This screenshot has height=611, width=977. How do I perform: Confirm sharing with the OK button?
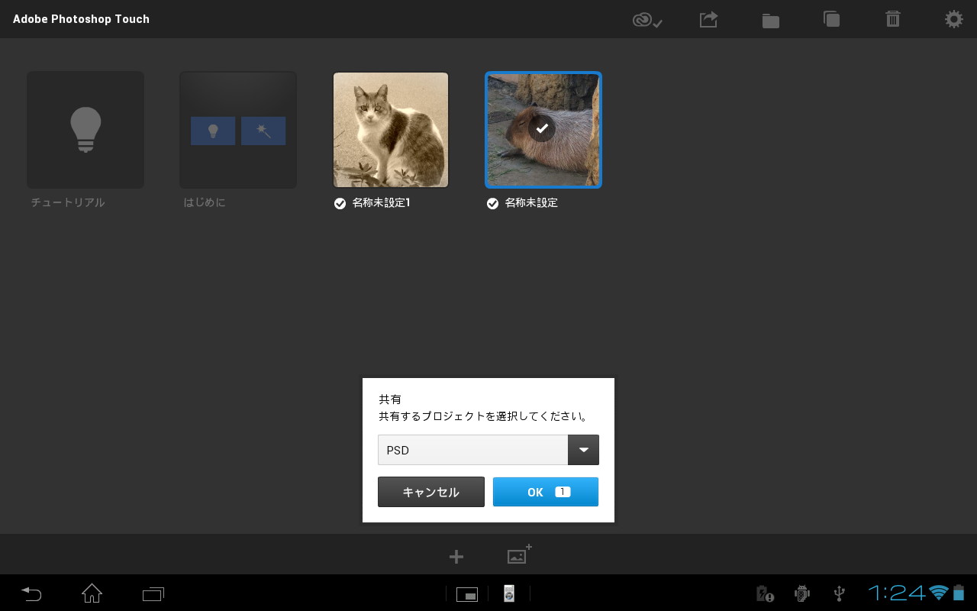coord(545,492)
